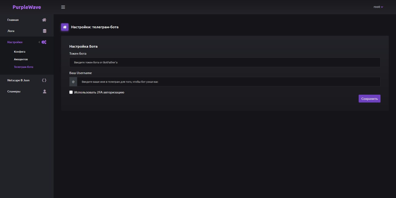Open the Netscape В Json menu item
This screenshot has height=198, width=396.
pos(19,80)
